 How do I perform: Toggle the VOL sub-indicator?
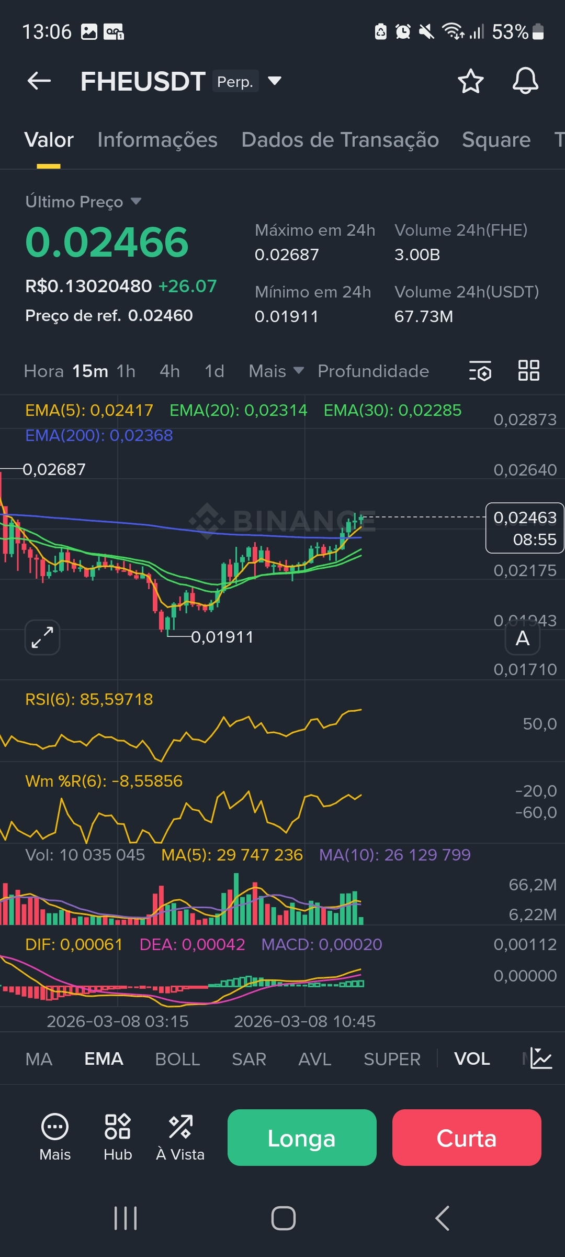472,1059
